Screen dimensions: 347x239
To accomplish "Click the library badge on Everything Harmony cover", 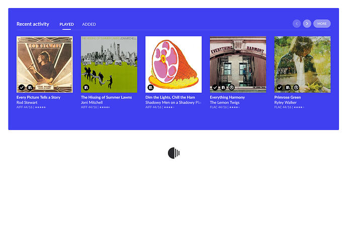I will (x=223, y=87).
